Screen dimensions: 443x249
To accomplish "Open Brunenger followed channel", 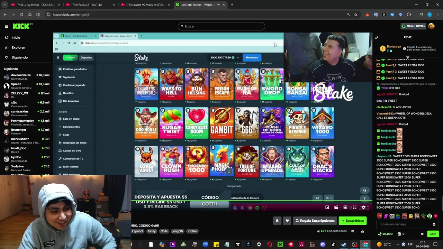I will [26, 131].
